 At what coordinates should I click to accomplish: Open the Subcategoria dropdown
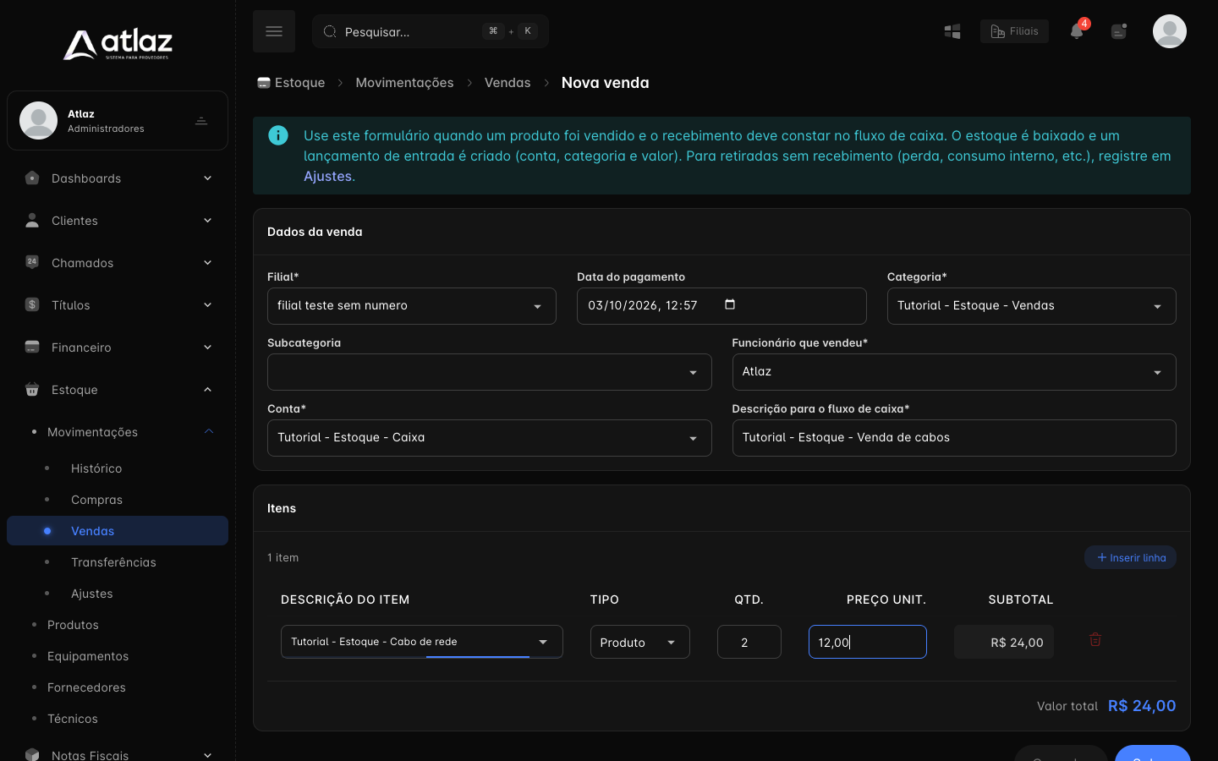tap(489, 372)
